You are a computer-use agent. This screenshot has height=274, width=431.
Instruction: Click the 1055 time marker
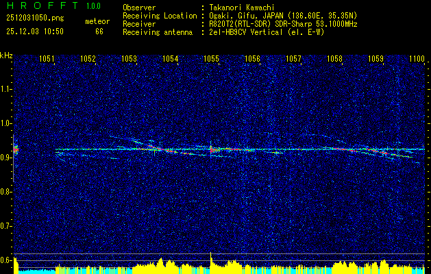click(x=211, y=58)
